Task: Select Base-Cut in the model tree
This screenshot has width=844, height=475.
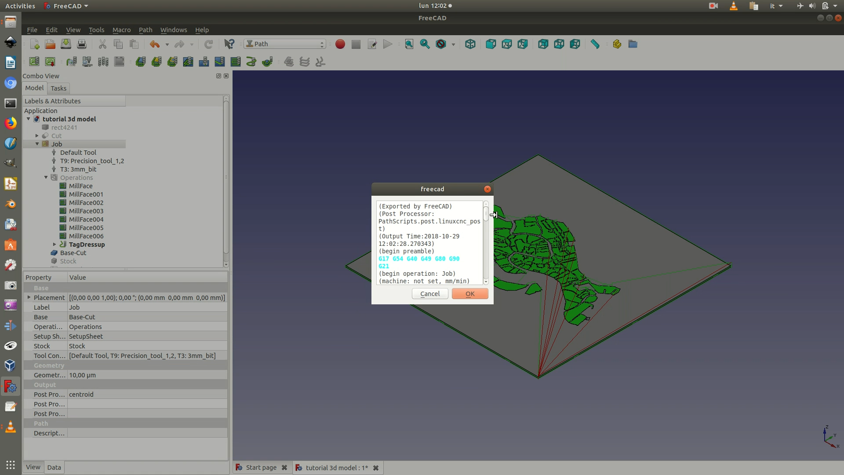Action: tap(73, 253)
